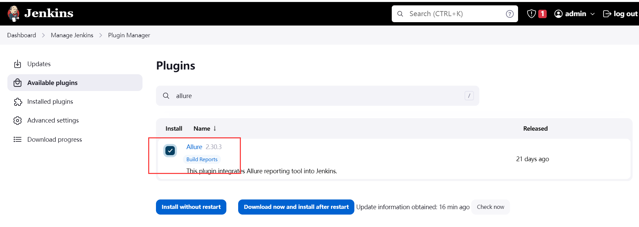Expand the chevron after Dashboard breadcrumb
Image resolution: width=639 pixels, height=227 pixels.
tap(43, 35)
